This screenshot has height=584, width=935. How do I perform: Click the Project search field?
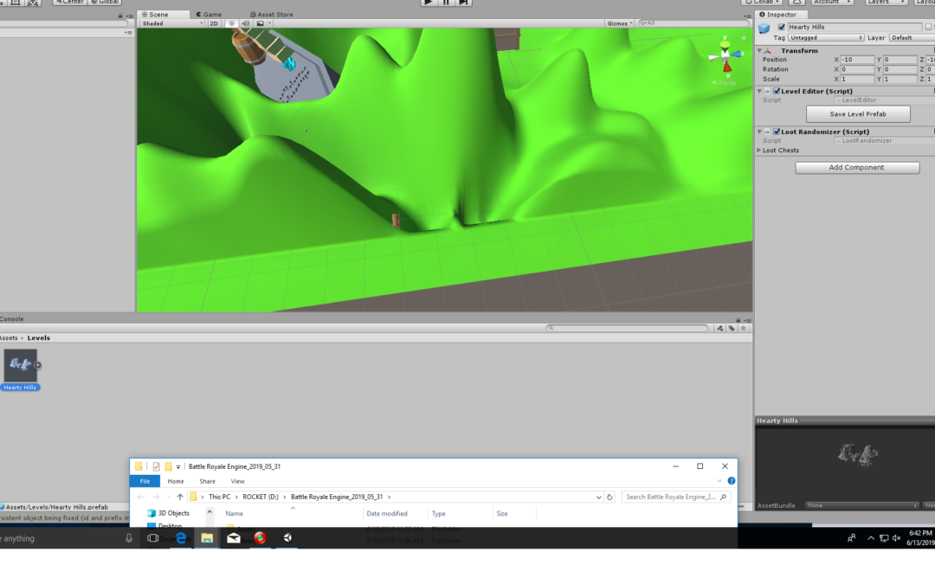pyautogui.click(x=628, y=329)
